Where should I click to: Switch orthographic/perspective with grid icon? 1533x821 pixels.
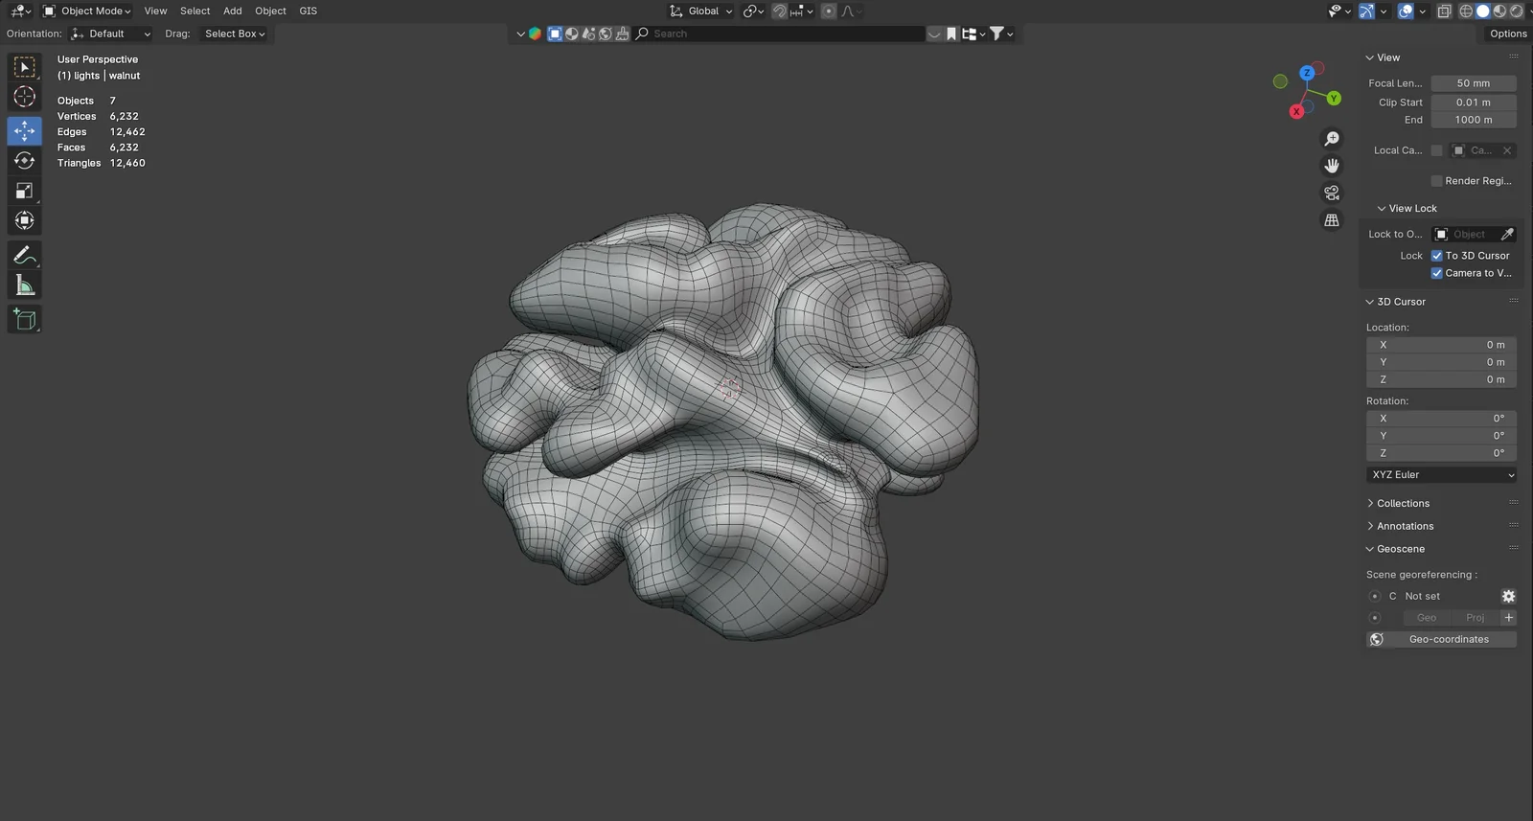1332,220
